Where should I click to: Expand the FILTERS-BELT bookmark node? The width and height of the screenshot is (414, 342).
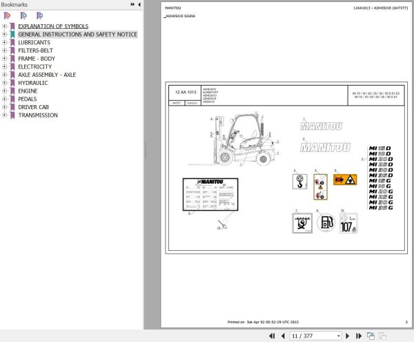coord(4,50)
